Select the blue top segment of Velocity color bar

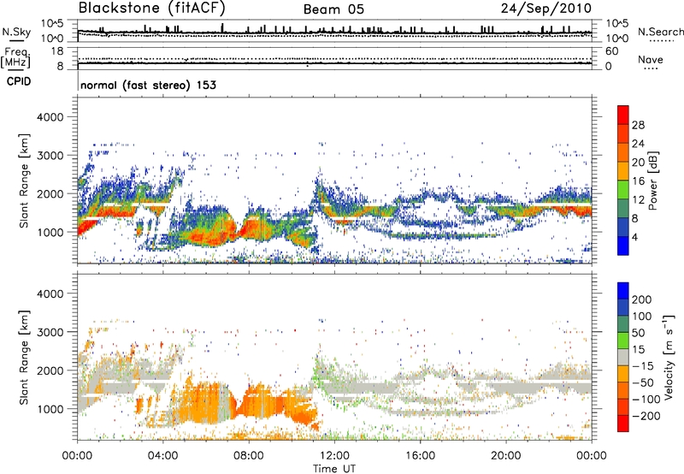[x=623, y=291]
